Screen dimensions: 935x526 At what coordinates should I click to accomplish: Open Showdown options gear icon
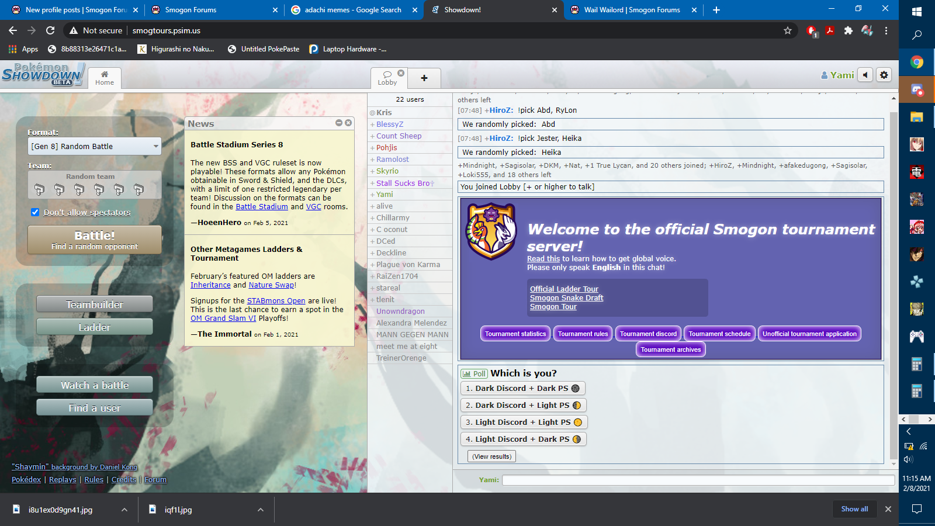[884, 75]
